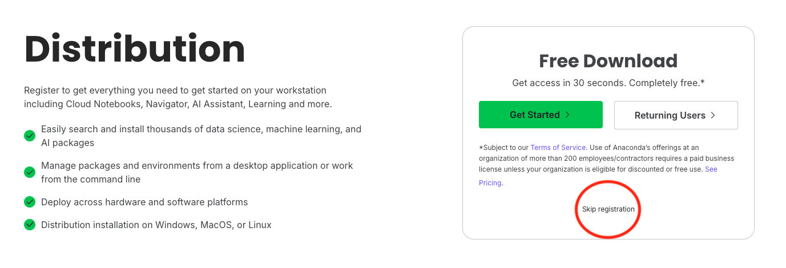Click the chevron arrow inside Get Started
Screen dimensions: 786x268
pyautogui.click(x=567, y=115)
